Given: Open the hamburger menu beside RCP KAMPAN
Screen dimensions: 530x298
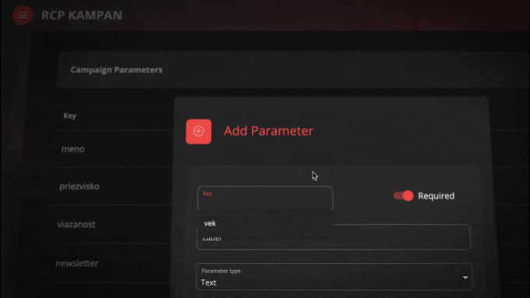Looking at the screenshot, I should coord(23,16).
